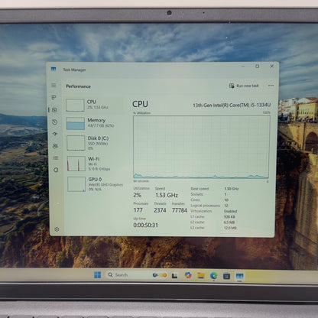Click the L3 cache '12.0 MB' value

[x=230, y=228]
